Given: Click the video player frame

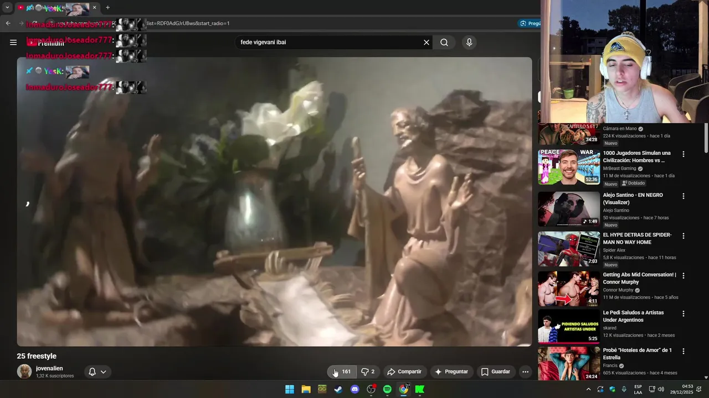Looking at the screenshot, I should [274, 202].
